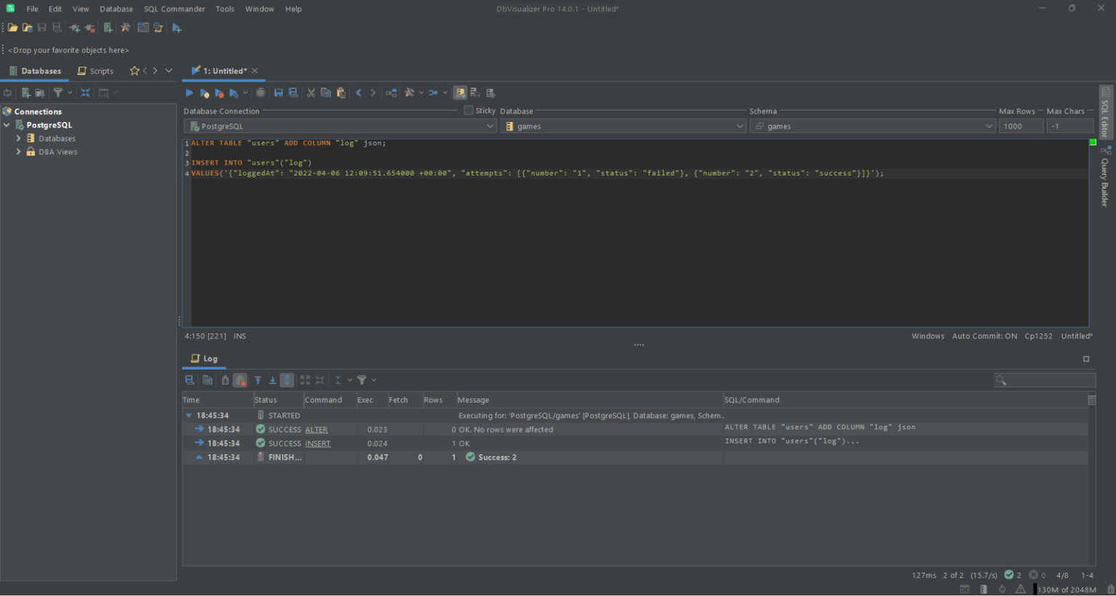Execute the SQL statements with the play icon
The image size is (1116, 596).
point(189,92)
